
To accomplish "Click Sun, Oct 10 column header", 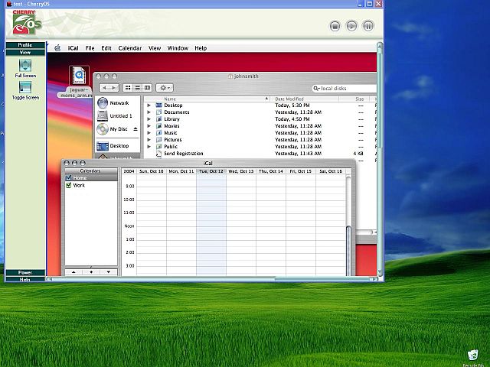I will click(x=152, y=171).
